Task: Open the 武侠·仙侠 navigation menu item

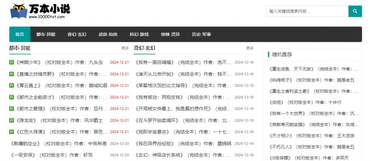Action: (108, 34)
